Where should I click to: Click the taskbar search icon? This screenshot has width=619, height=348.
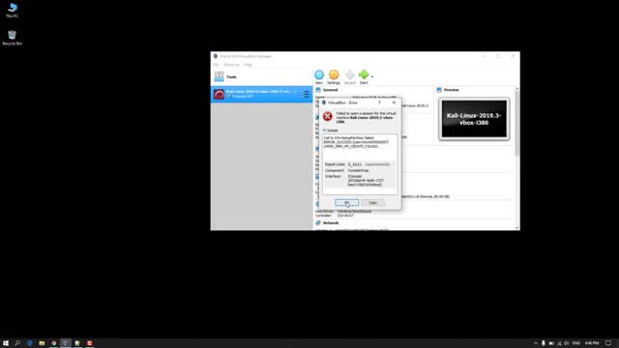[x=17, y=343]
